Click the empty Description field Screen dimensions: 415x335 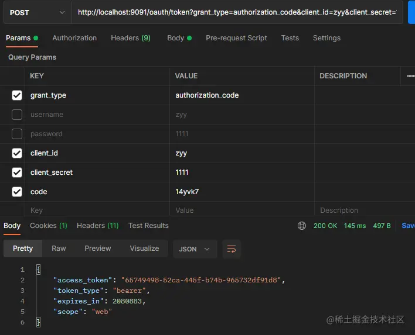[365, 210]
